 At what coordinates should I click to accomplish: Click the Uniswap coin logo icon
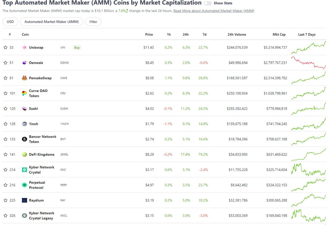pyautogui.click(x=25, y=47)
